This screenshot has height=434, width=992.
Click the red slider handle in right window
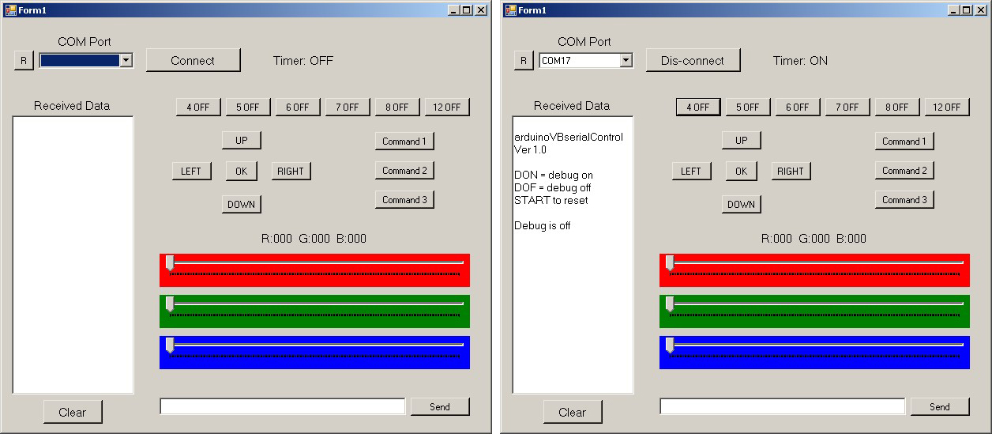(670, 263)
